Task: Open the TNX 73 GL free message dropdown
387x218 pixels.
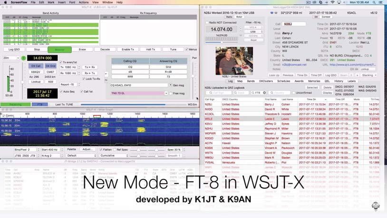Action: [x=166, y=93]
